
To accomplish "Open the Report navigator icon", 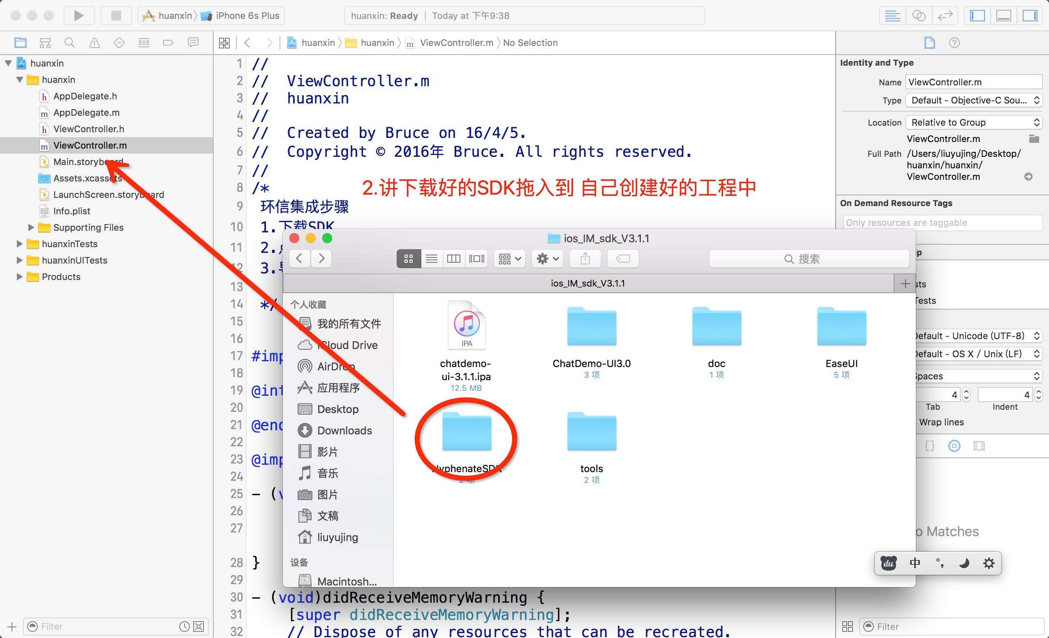I will coord(193,43).
